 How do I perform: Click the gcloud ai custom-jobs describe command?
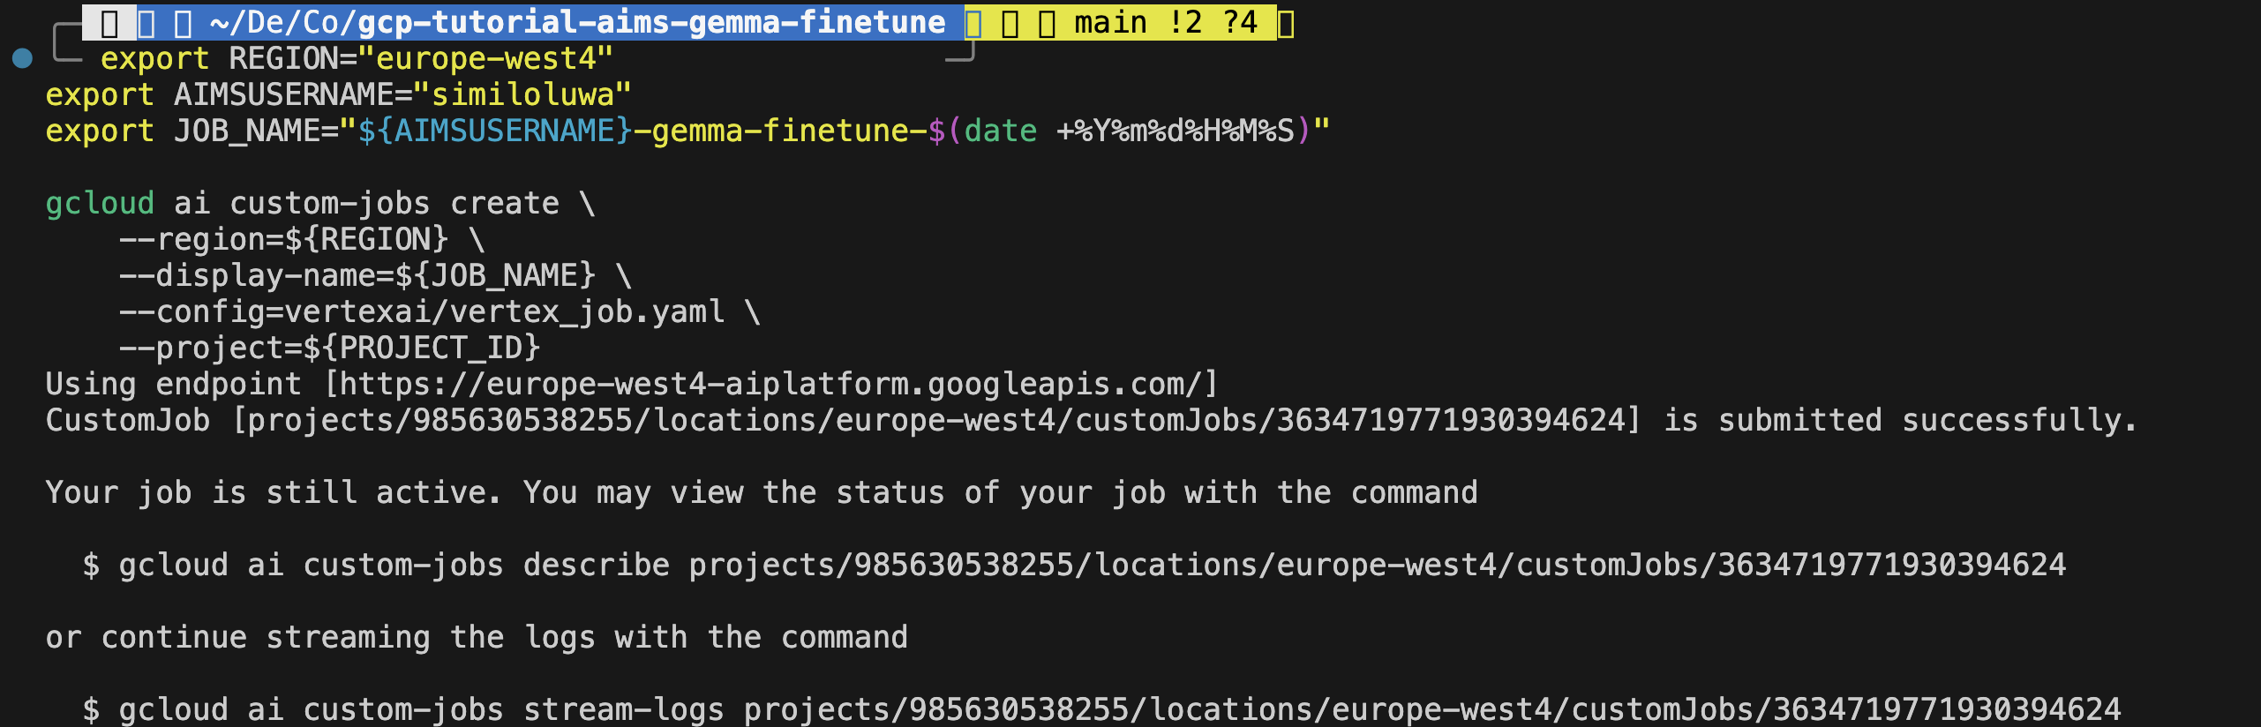tap(1093, 565)
